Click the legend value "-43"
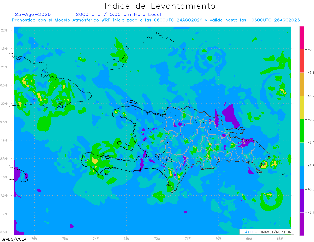 tap(308, 49)
